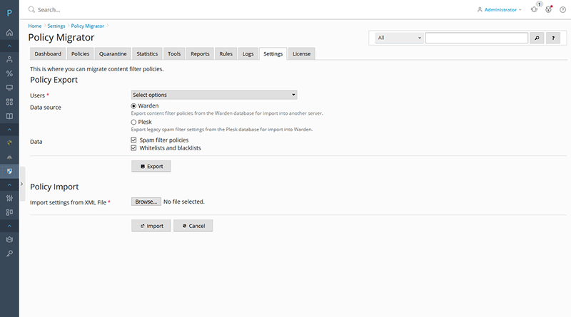
Task: Open the Users 'Select options' dropdown
Action: pyautogui.click(x=214, y=95)
